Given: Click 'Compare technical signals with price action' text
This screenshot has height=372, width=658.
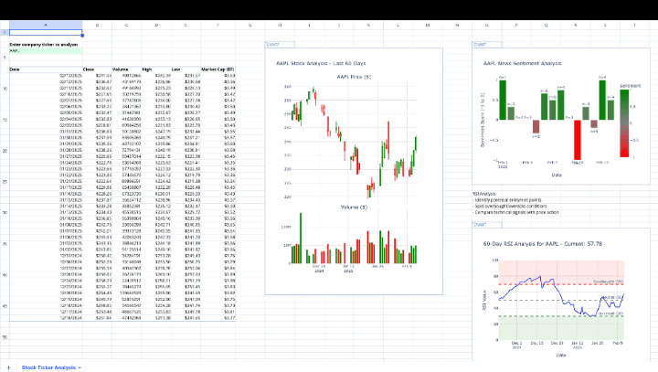Looking at the screenshot, I should point(515,212).
